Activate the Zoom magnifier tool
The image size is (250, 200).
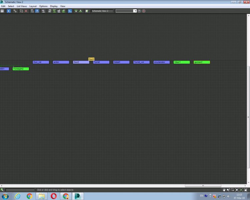228,190
